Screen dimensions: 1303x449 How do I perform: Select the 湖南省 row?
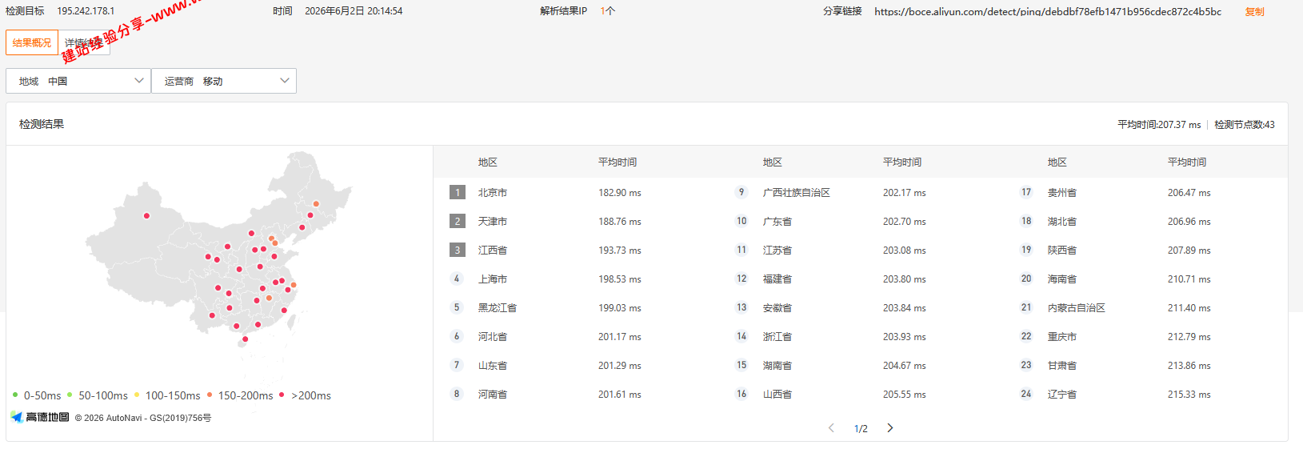point(861,365)
